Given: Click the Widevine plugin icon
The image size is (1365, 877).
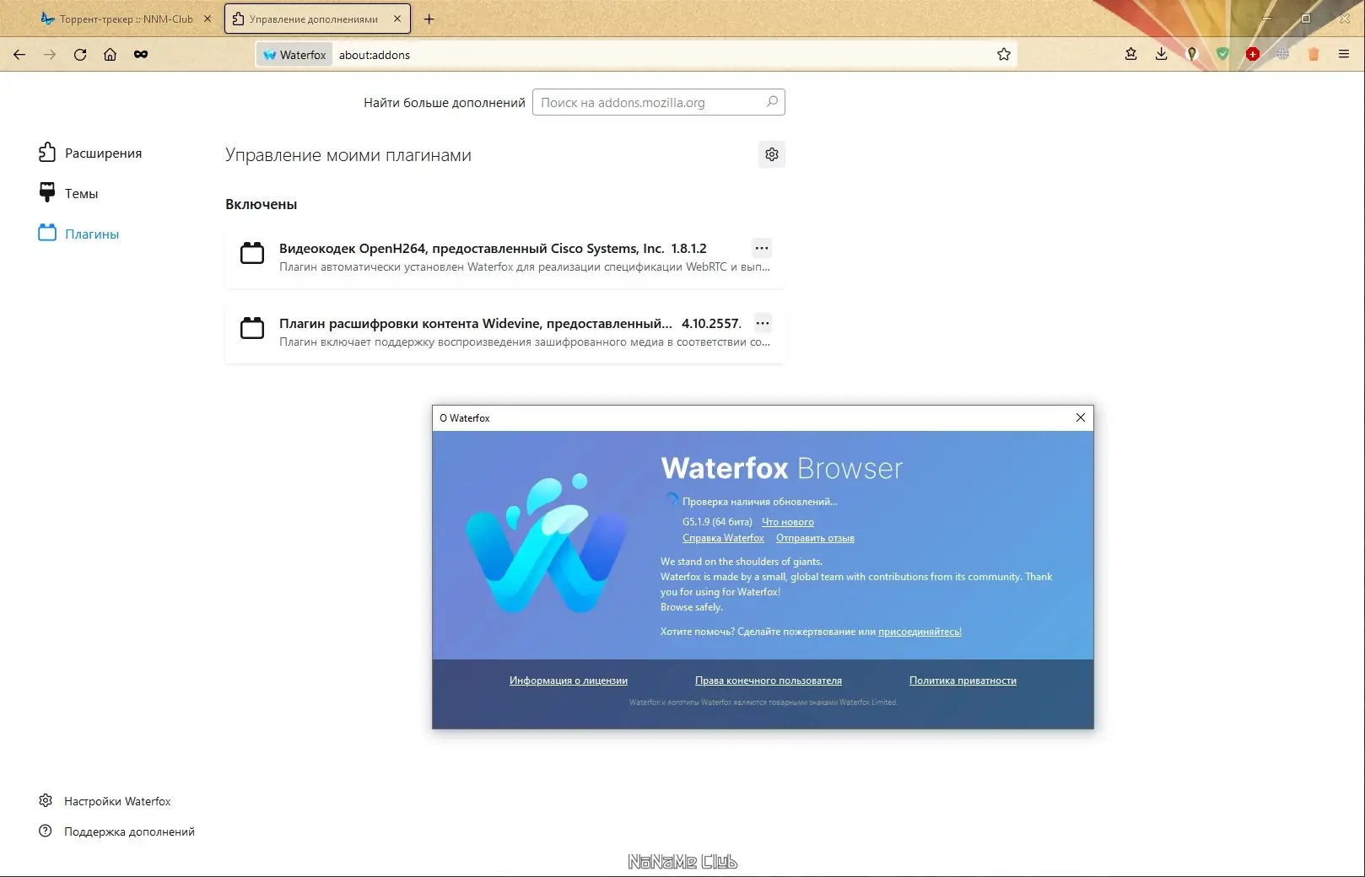Looking at the screenshot, I should [252, 328].
